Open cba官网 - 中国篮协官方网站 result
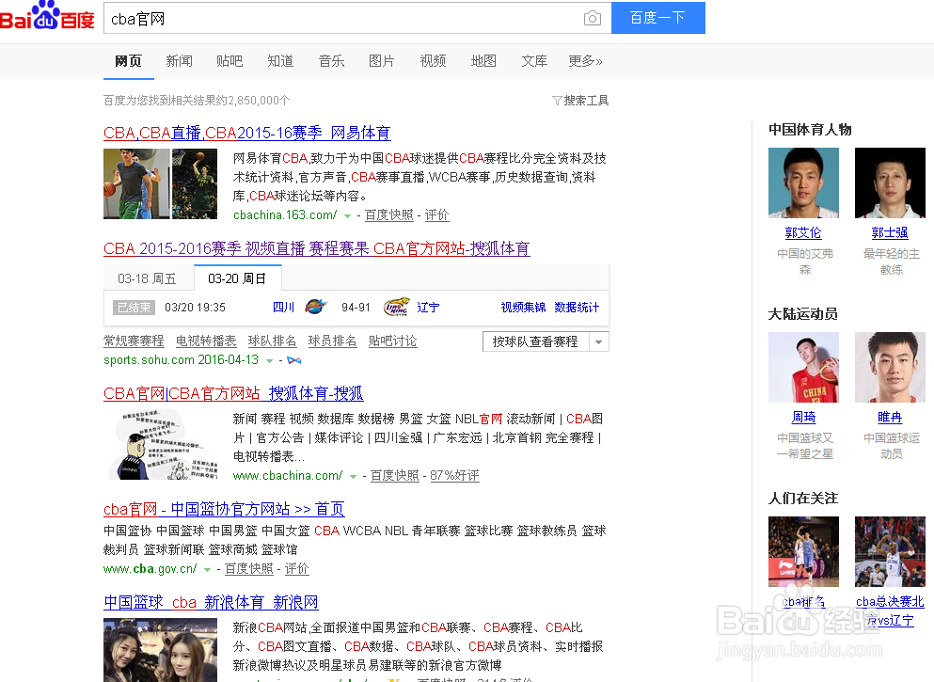Screen dimensions: 934x682 [224, 509]
